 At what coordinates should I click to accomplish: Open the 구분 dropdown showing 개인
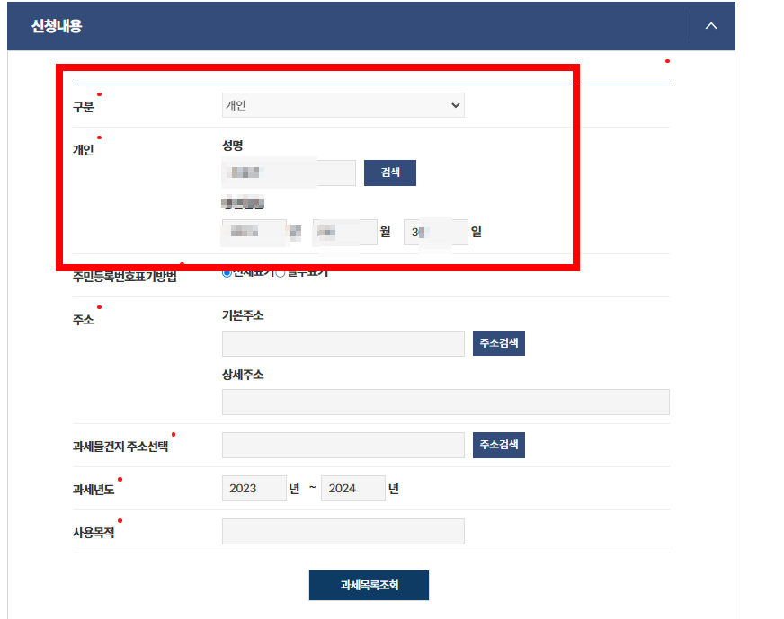coord(343,105)
